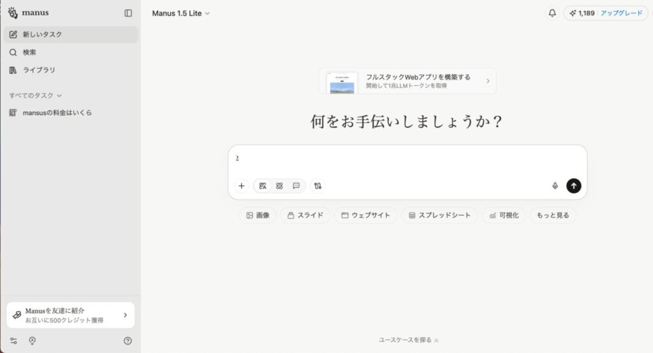This screenshot has width=653, height=353.
Task: Expand the すべてのタスク filter dropdown
Action: 36,96
